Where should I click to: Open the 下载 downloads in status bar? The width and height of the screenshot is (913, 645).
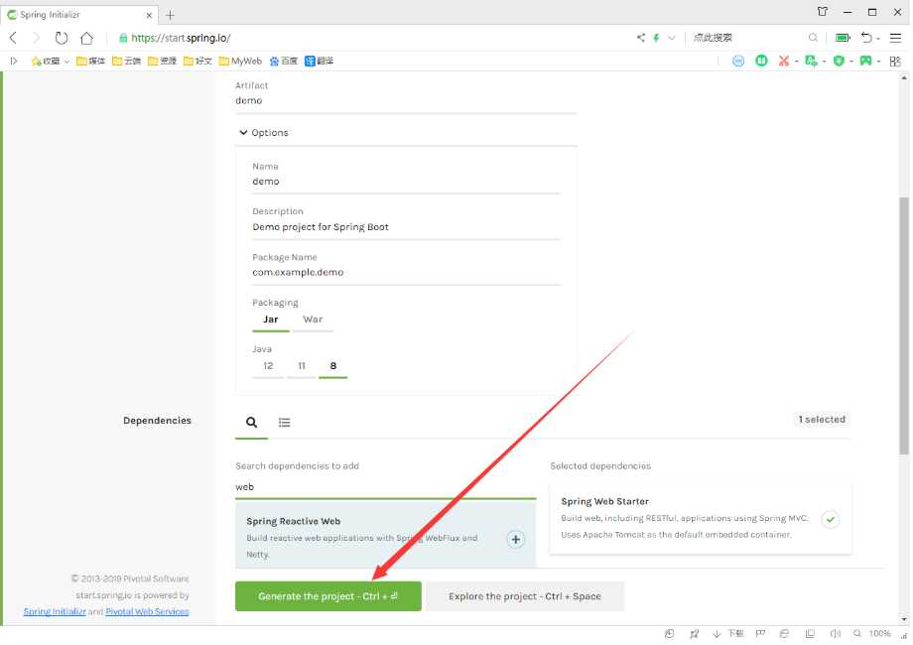(x=729, y=634)
